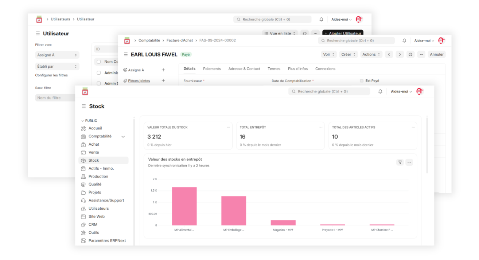This screenshot has width=479, height=260.
Task: Open Assigné À filter dropdown in Utilisateur window
Action: click(57, 55)
